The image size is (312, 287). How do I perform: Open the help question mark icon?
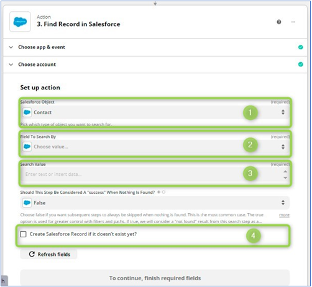point(279,22)
